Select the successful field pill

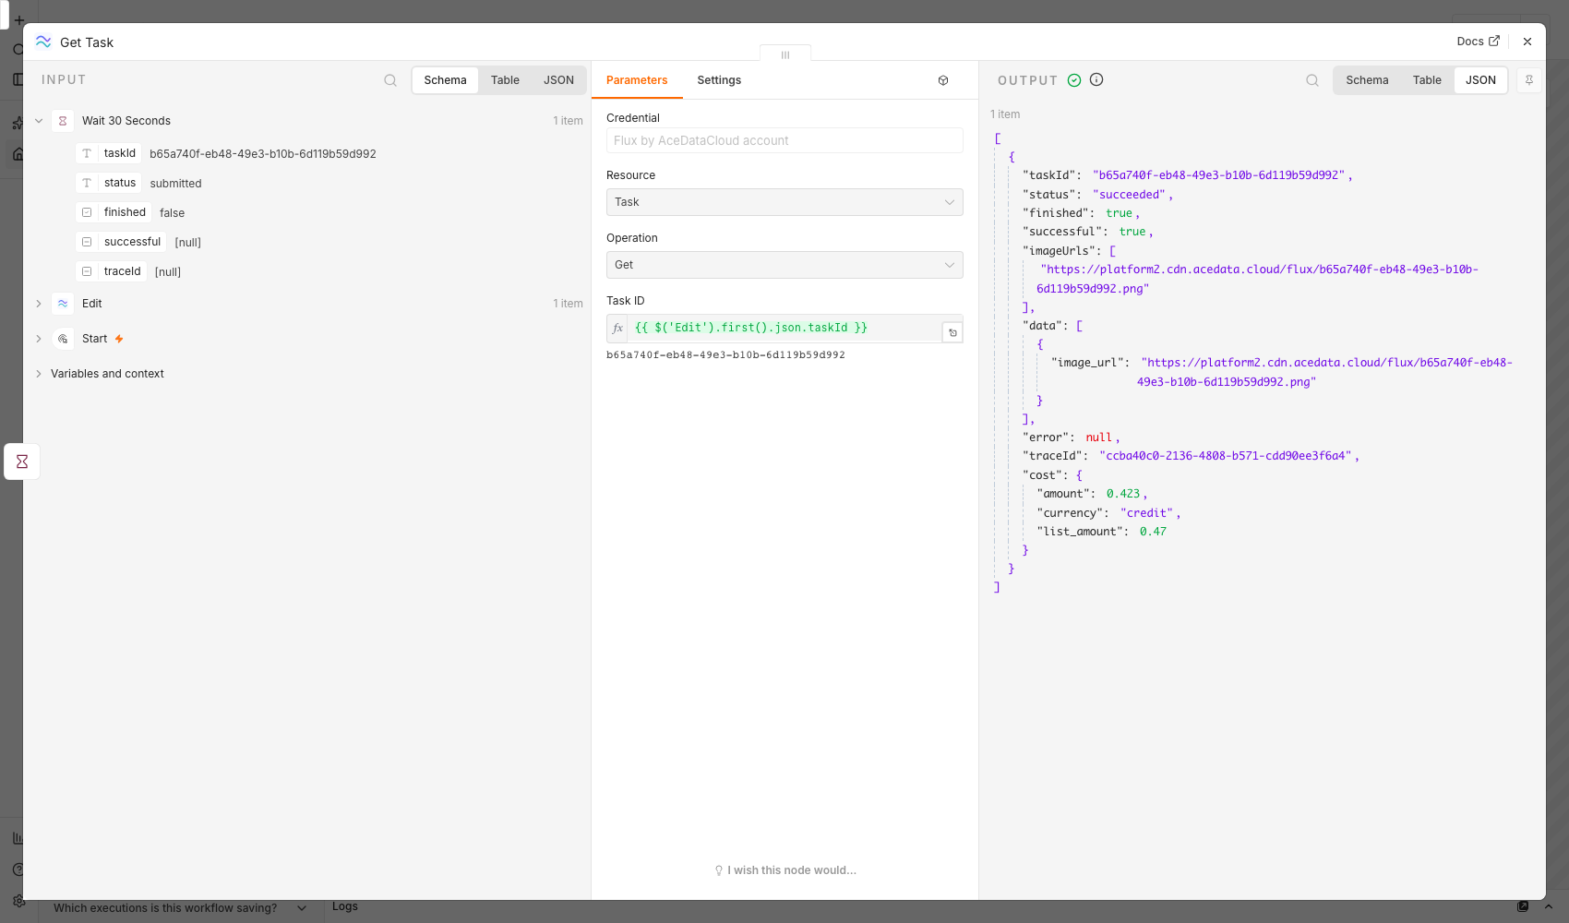point(121,242)
